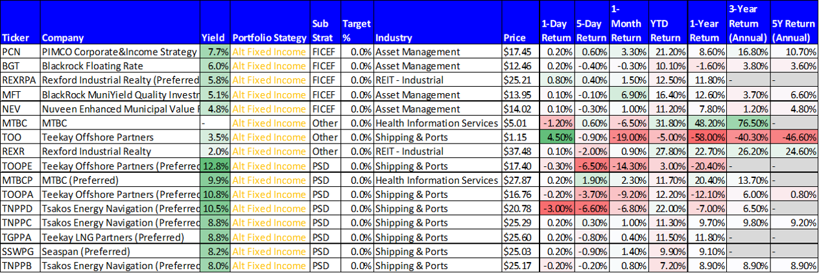This screenshot has width=819, height=273.
Task: Click the 9.9% yield cell
Action: 214,180
